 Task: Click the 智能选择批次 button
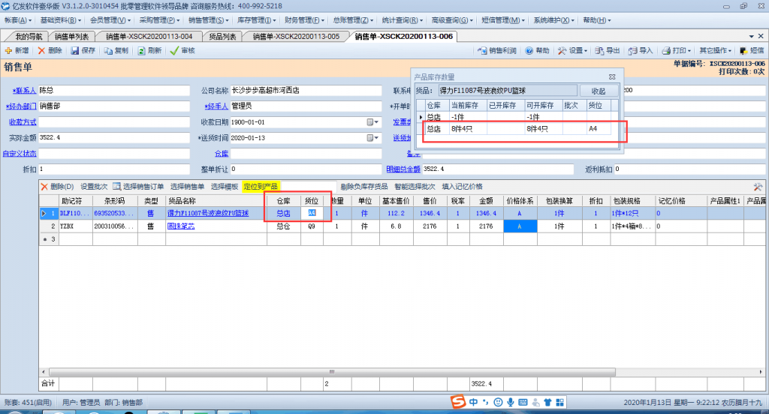tap(415, 187)
